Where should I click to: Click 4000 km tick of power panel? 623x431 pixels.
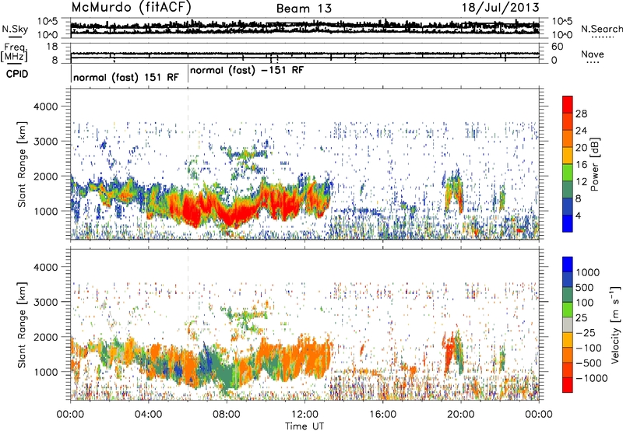pyautogui.click(x=46, y=107)
